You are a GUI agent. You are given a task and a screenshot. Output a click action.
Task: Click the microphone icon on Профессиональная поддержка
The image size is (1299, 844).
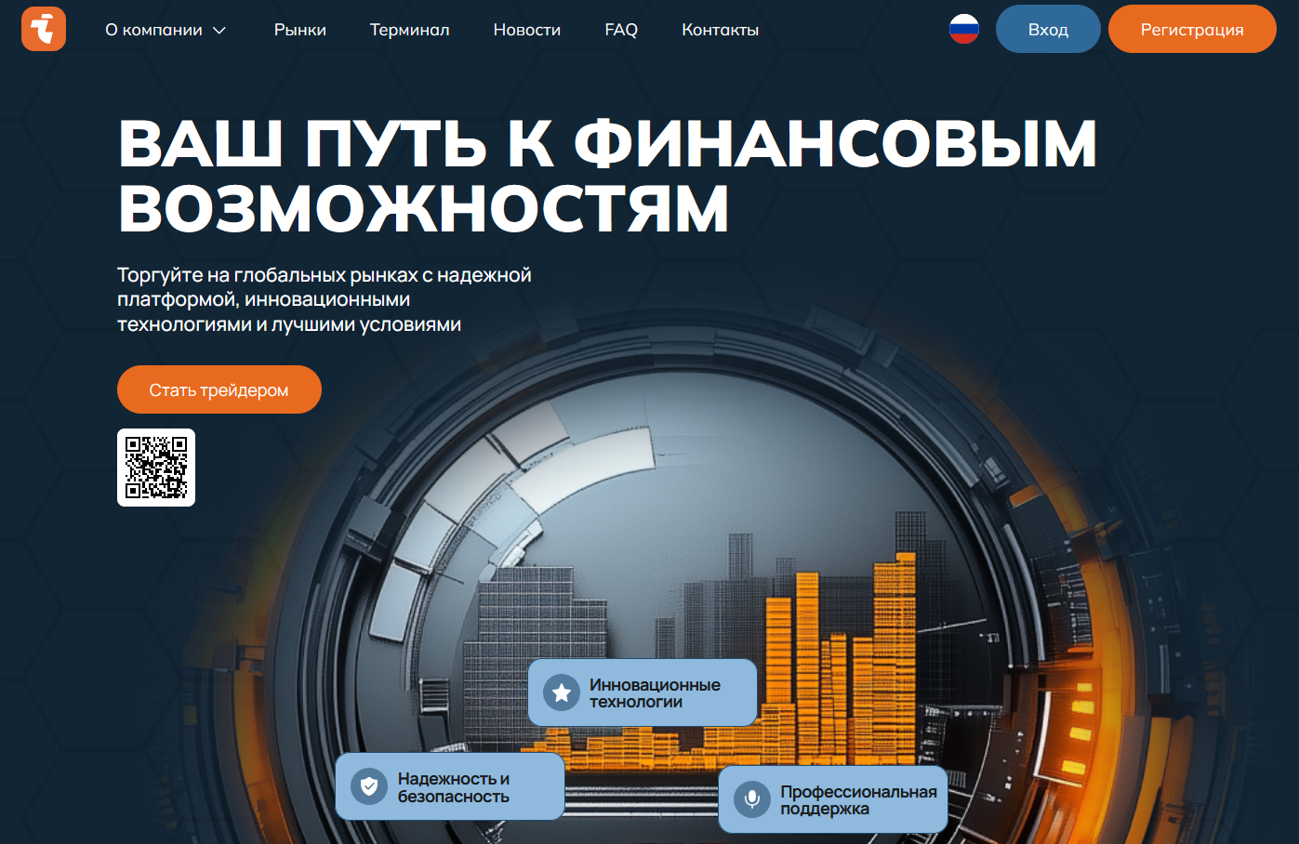pos(752,799)
